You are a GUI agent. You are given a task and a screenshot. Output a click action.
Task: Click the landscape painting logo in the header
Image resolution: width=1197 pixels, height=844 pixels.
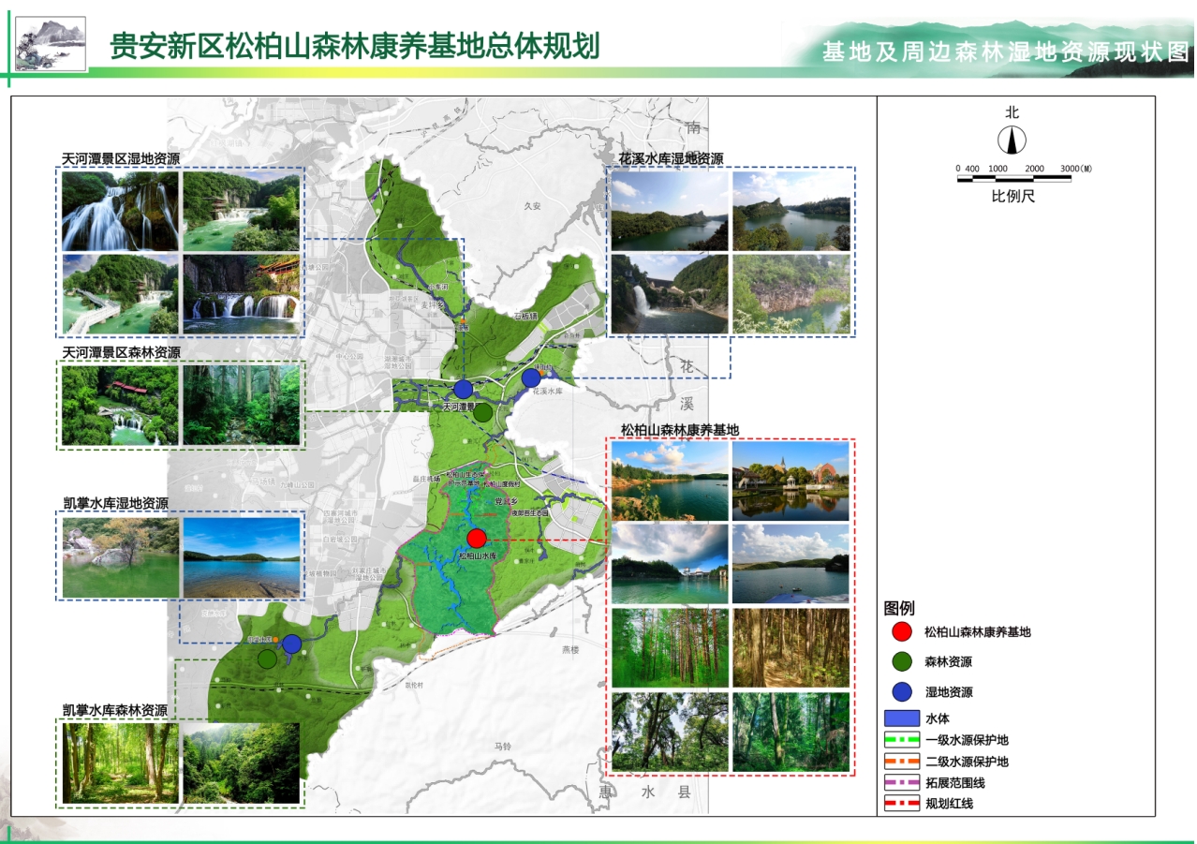[51, 44]
